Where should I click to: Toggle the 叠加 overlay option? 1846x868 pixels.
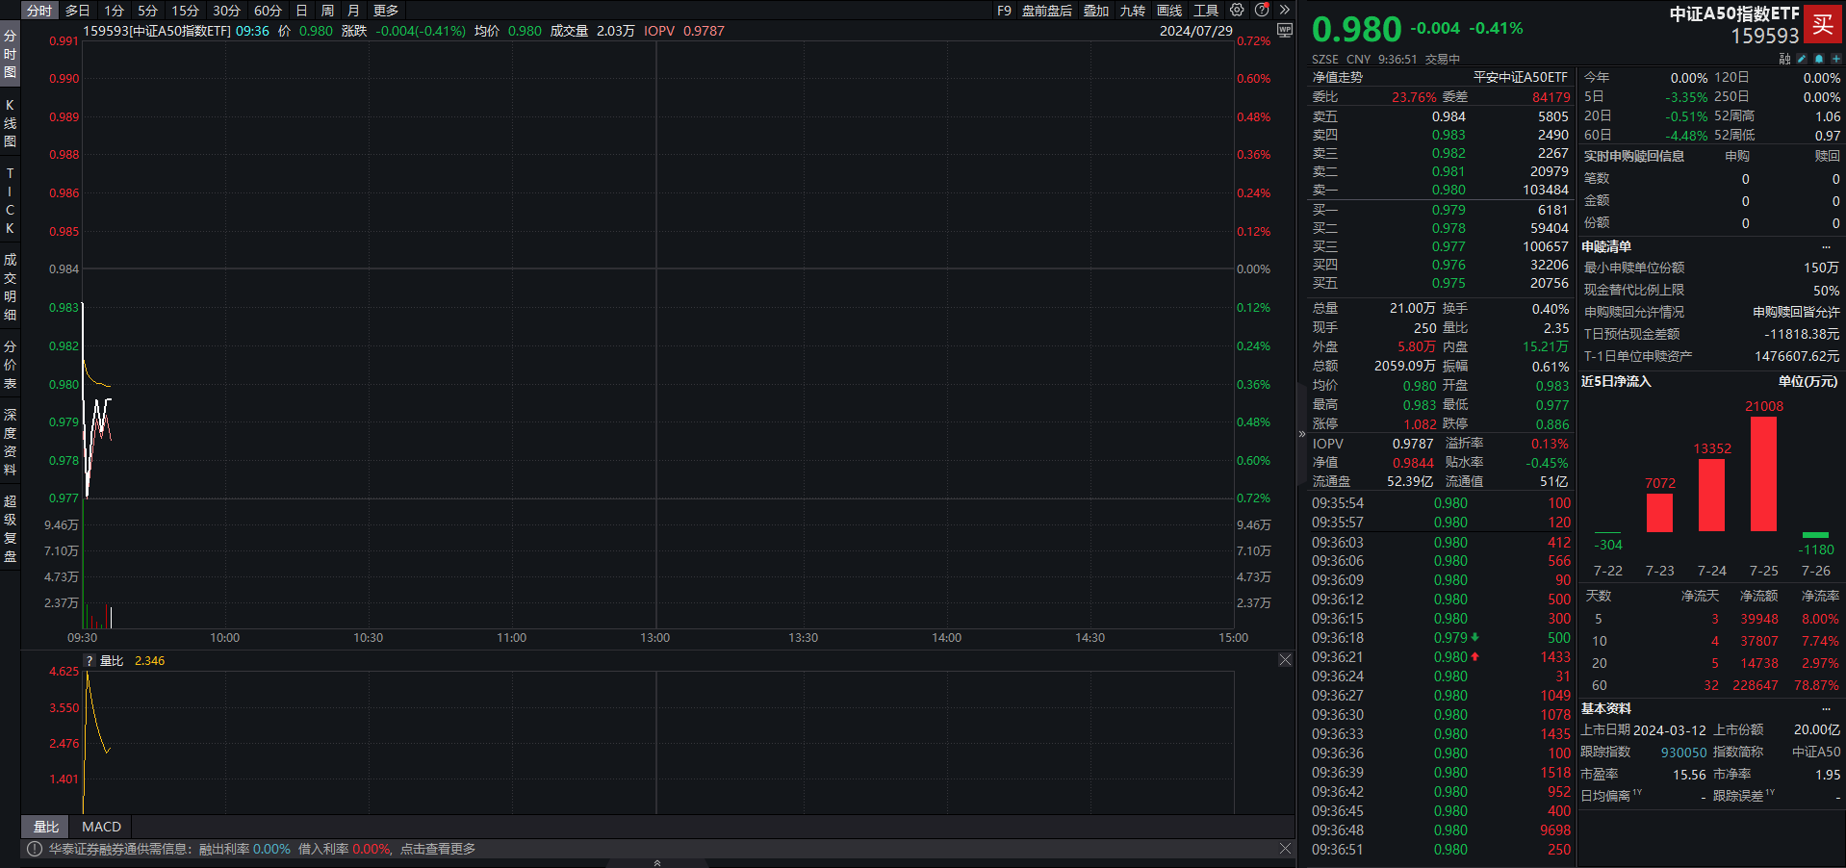(x=1096, y=11)
